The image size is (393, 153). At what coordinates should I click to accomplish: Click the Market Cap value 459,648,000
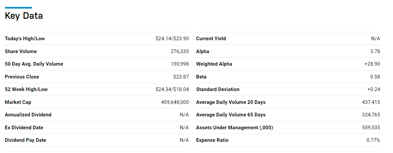(175, 102)
